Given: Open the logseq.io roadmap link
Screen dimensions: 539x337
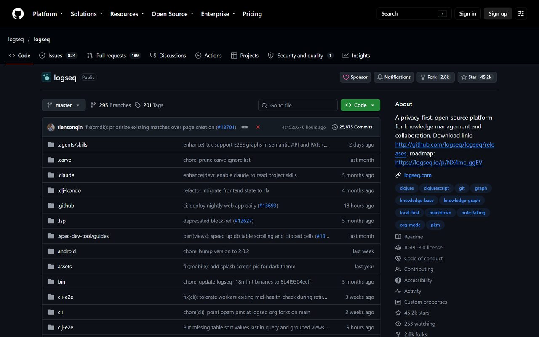Looking at the screenshot, I should click(439, 162).
